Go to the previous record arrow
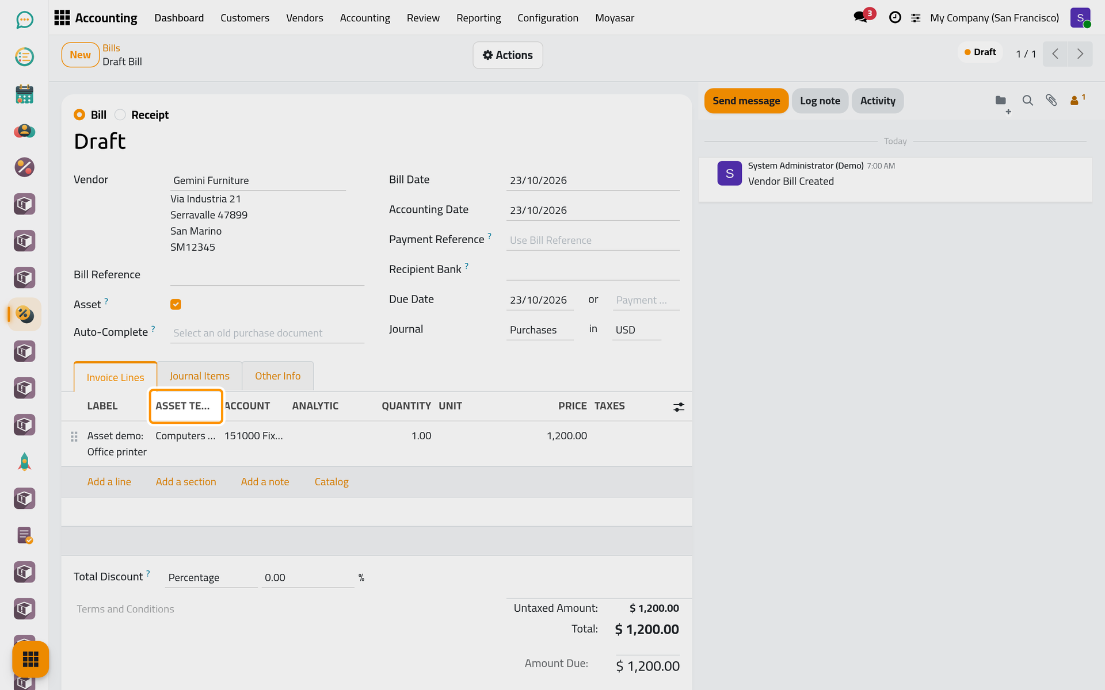The height and width of the screenshot is (690, 1105). tap(1055, 54)
